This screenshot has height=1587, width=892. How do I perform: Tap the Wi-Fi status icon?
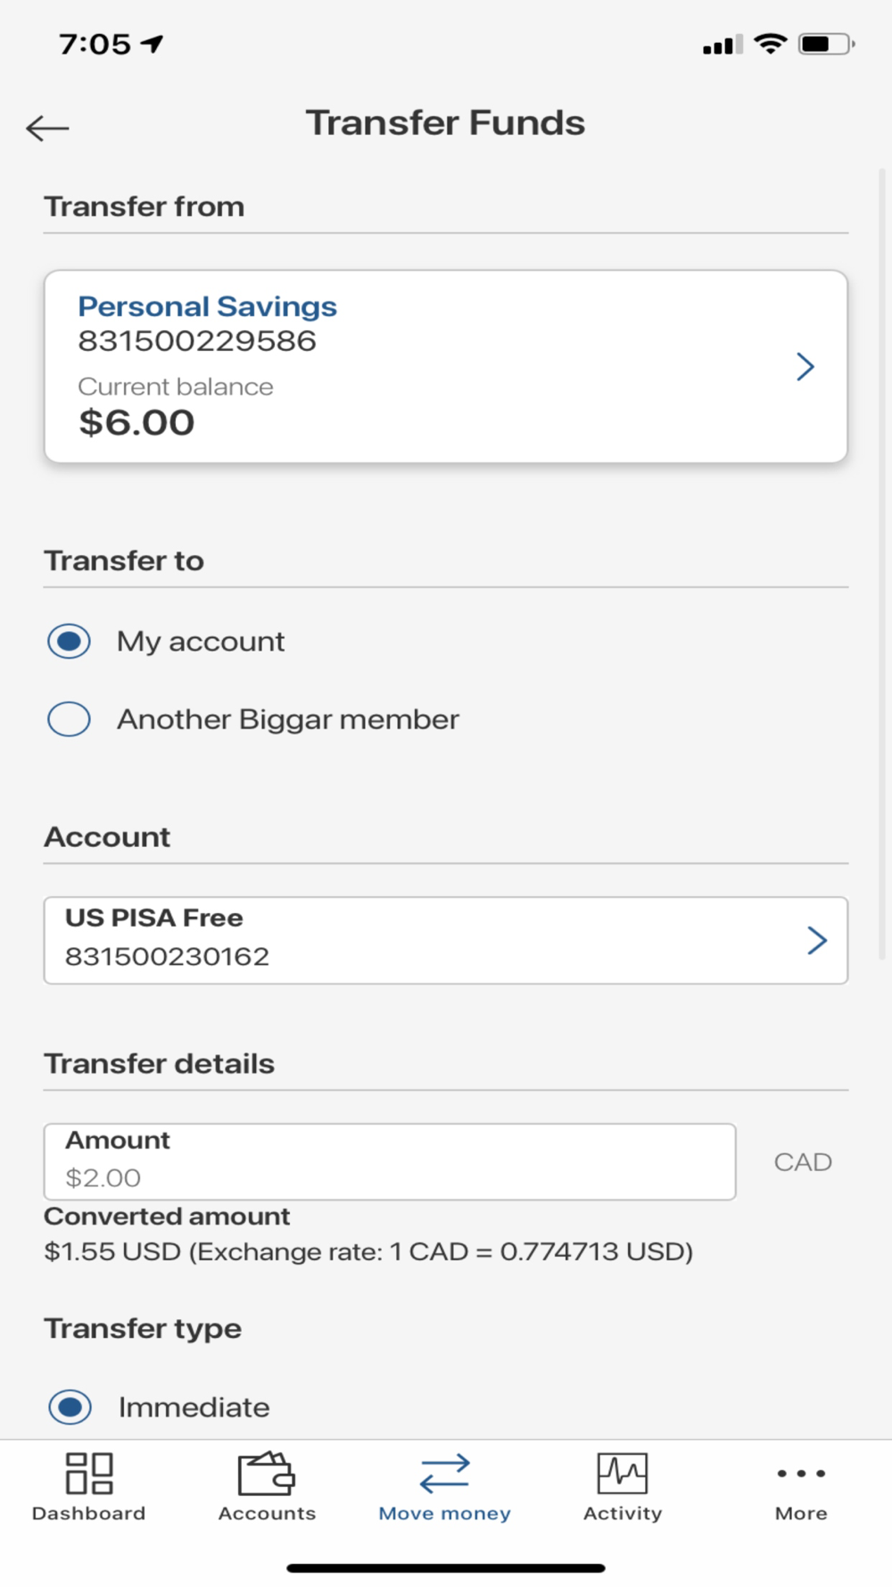[770, 44]
